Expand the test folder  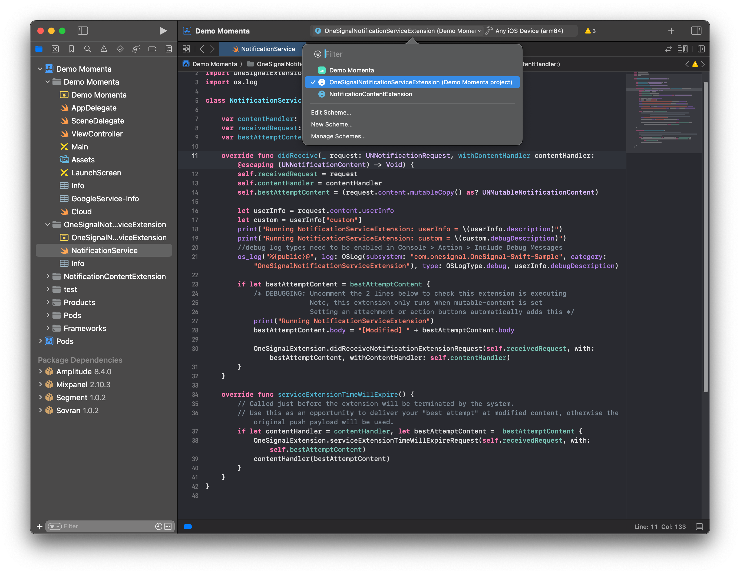click(x=48, y=289)
